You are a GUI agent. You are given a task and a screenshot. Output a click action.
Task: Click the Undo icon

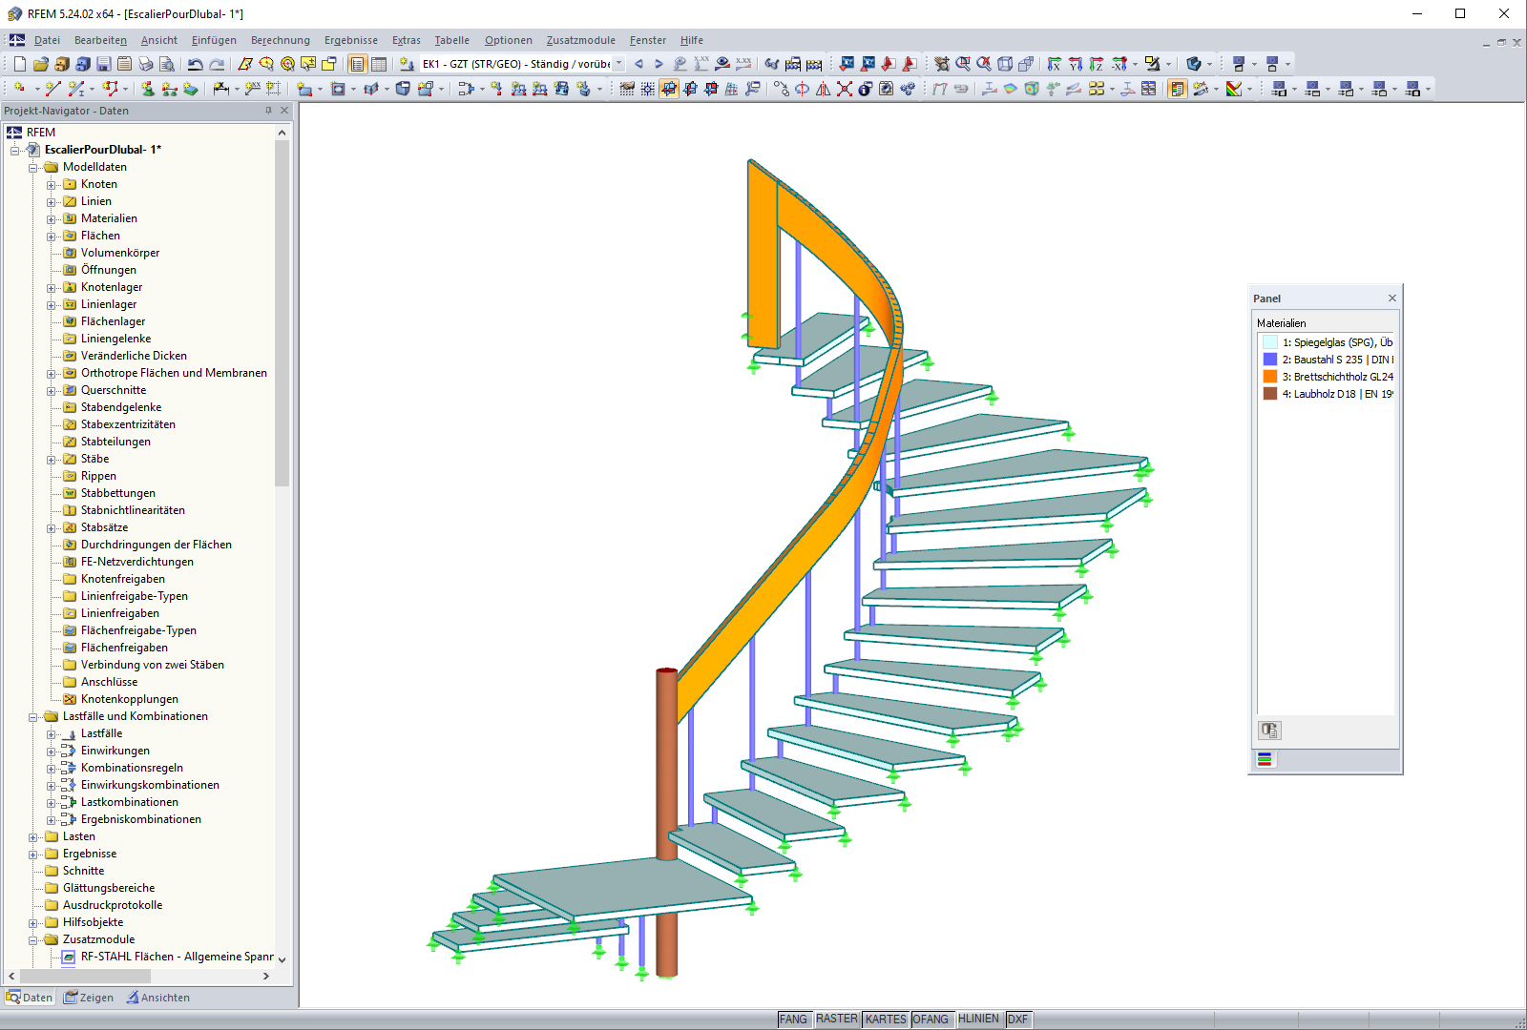click(195, 64)
